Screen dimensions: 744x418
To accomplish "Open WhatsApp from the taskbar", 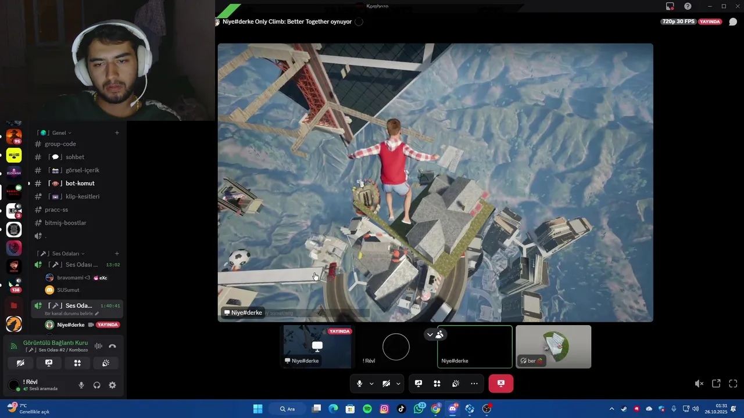I will coord(419,409).
